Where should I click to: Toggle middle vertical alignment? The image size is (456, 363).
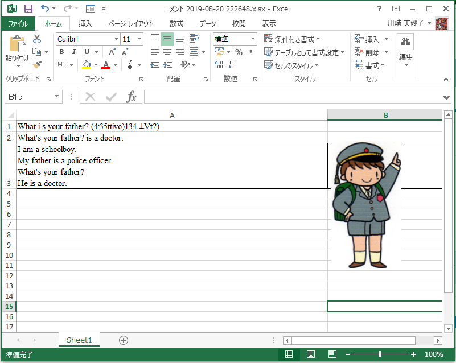pos(167,39)
